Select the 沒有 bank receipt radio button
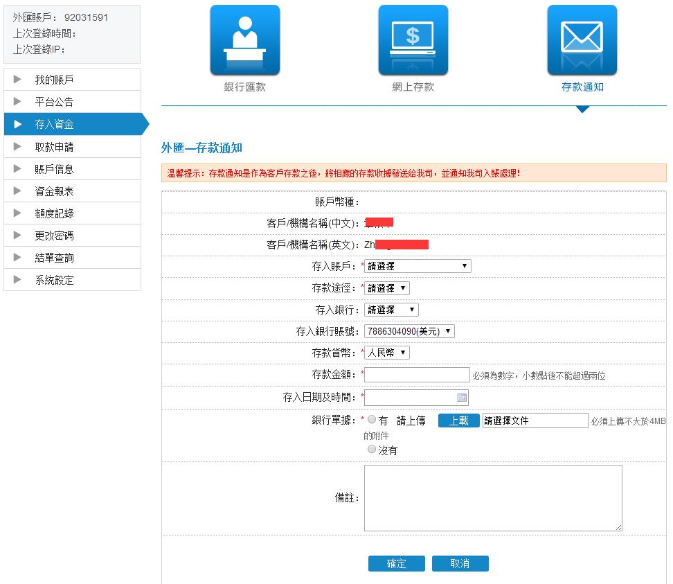The image size is (673, 584). [x=372, y=450]
